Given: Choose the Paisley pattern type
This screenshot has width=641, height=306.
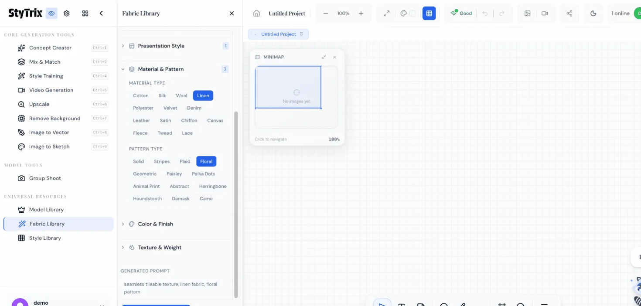Looking at the screenshot, I should (x=174, y=174).
